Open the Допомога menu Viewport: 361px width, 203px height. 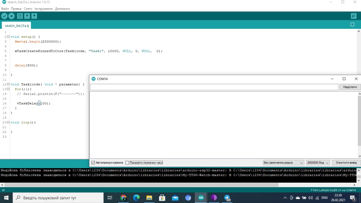coord(62,9)
